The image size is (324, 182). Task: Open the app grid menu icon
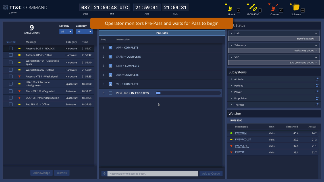click(5, 8)
